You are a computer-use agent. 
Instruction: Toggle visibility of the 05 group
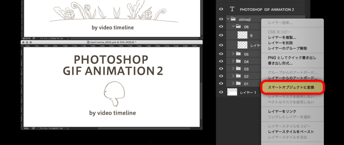221,54
